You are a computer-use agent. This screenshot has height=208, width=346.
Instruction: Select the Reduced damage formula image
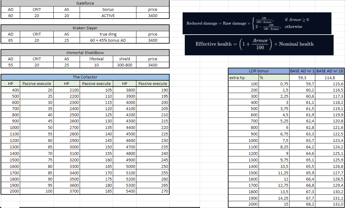[x=257, y=23]
